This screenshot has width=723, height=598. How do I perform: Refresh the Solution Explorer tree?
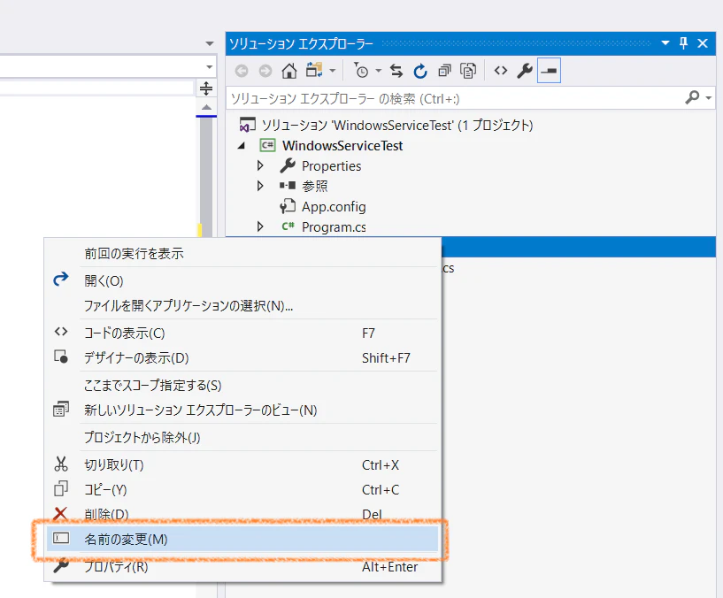[x=420, y=71]
